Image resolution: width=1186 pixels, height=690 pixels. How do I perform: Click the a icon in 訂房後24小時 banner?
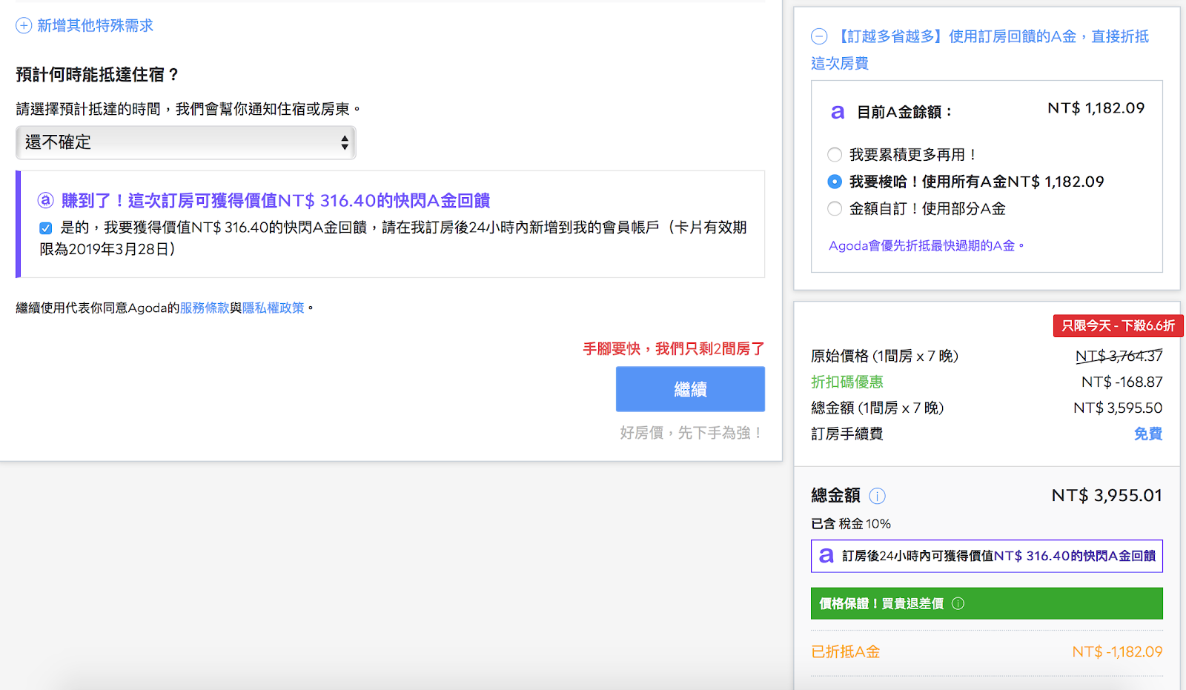(826, 556)
